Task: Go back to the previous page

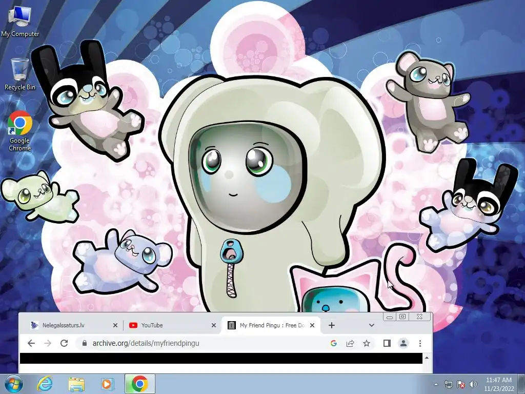Action: point(31,343)
